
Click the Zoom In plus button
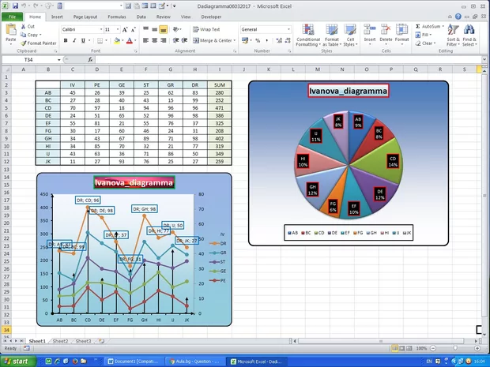coord(477,348)
